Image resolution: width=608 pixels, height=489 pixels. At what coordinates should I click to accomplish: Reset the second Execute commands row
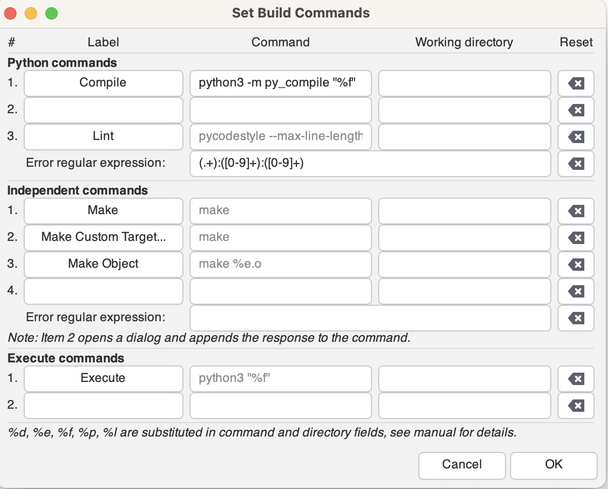(x=576, y=406)
